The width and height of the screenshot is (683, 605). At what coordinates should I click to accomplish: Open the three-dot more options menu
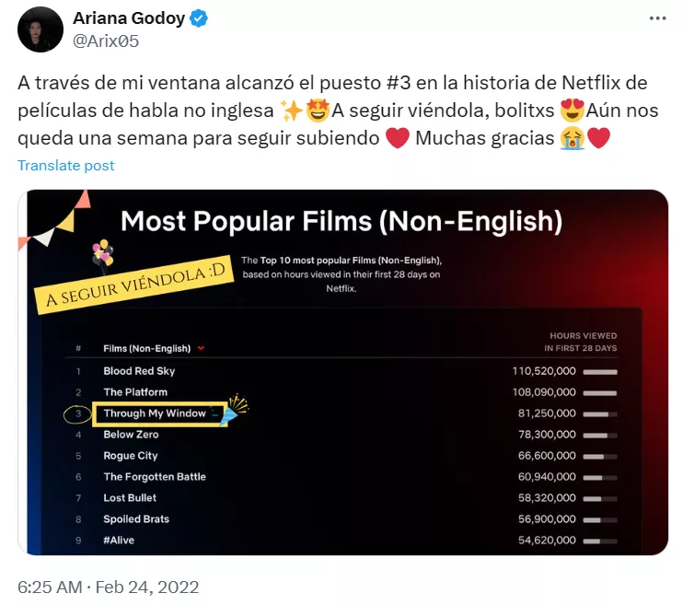pyautogui.click(x=657, y=18)
